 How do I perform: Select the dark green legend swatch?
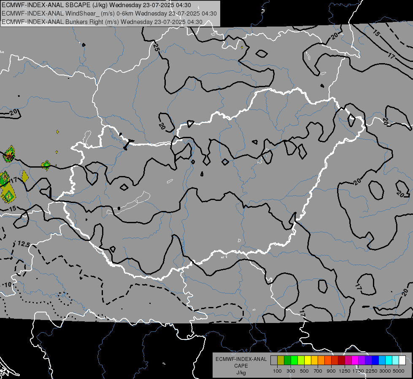(287, 360)
